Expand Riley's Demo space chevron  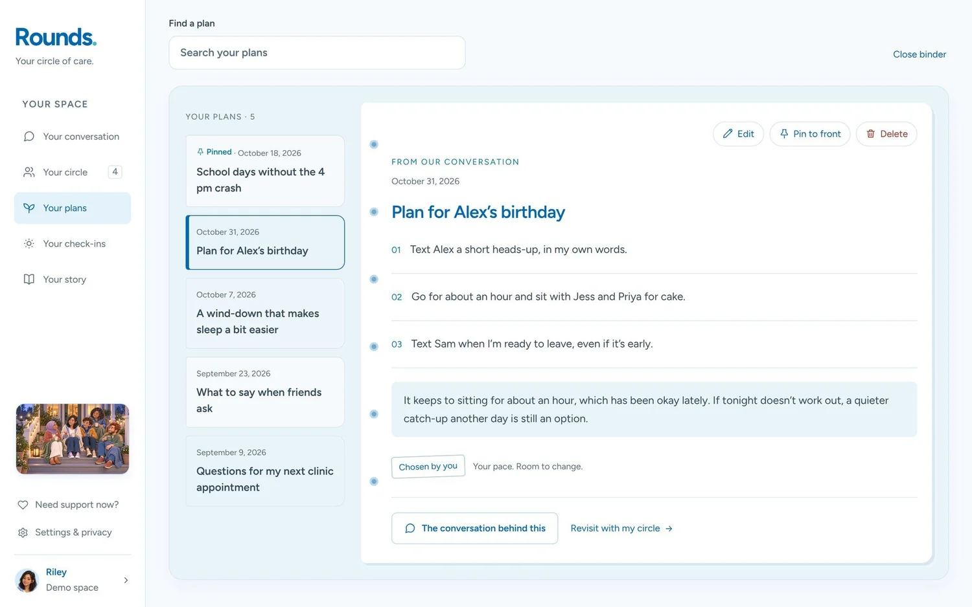click(126, 580)
